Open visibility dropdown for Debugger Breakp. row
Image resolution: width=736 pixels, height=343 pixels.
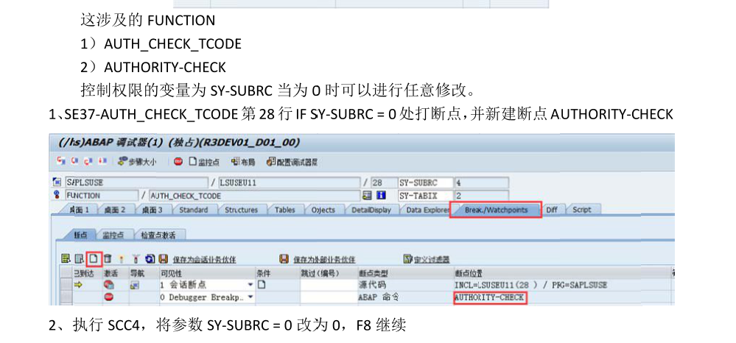tap(250, 297)
